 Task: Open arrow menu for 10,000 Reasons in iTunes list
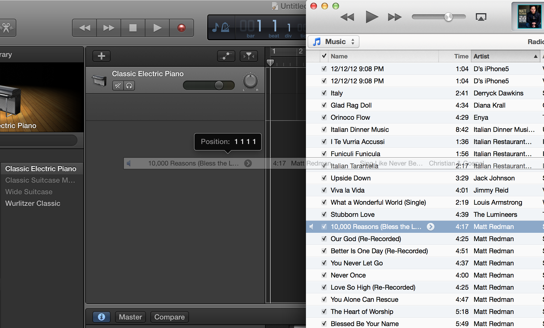[431, 226]
